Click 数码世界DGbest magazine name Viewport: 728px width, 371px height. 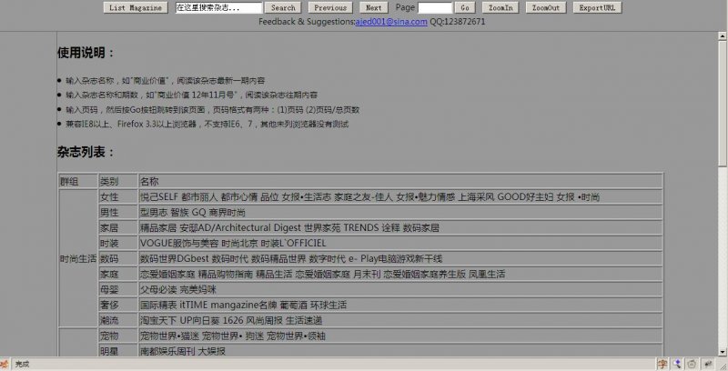click(175, 258)
